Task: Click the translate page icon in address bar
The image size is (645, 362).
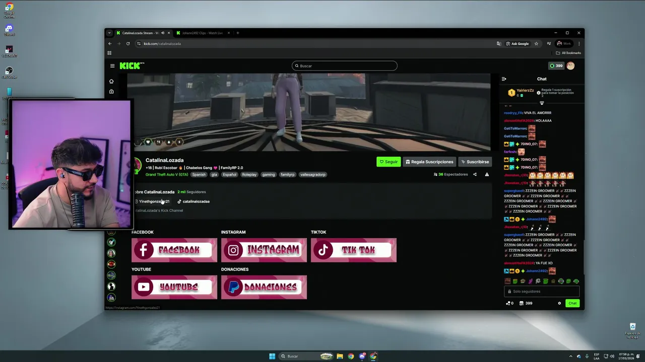Action: [x=499, y=44]
